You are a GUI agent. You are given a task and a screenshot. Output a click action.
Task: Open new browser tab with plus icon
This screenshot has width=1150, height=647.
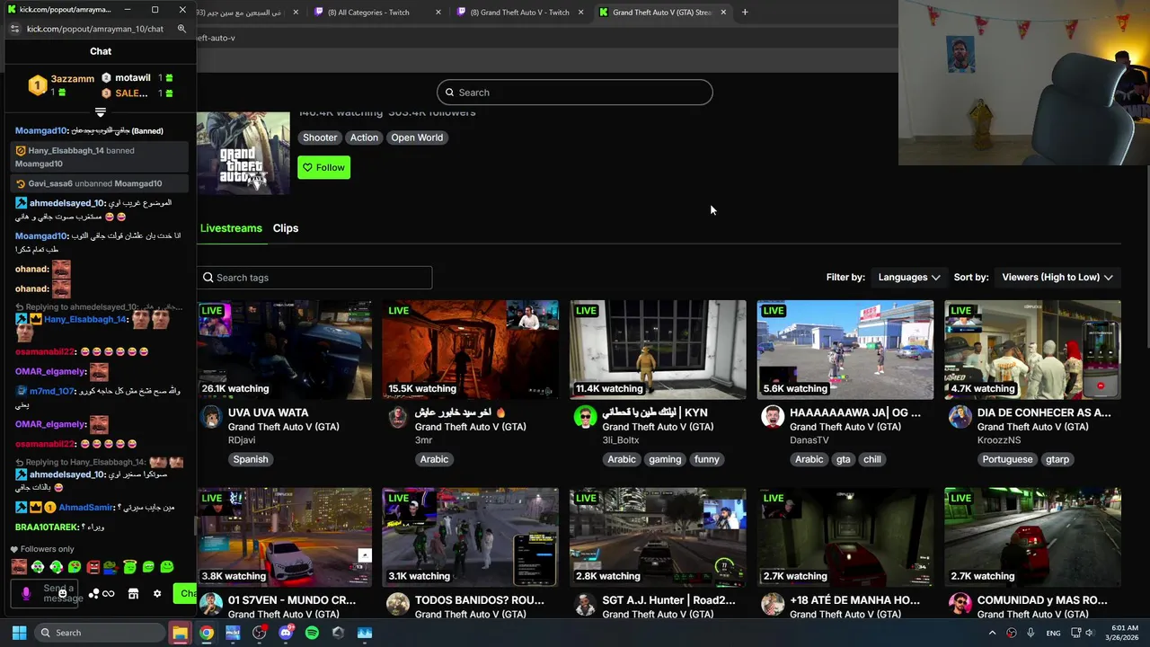[745, 13]
